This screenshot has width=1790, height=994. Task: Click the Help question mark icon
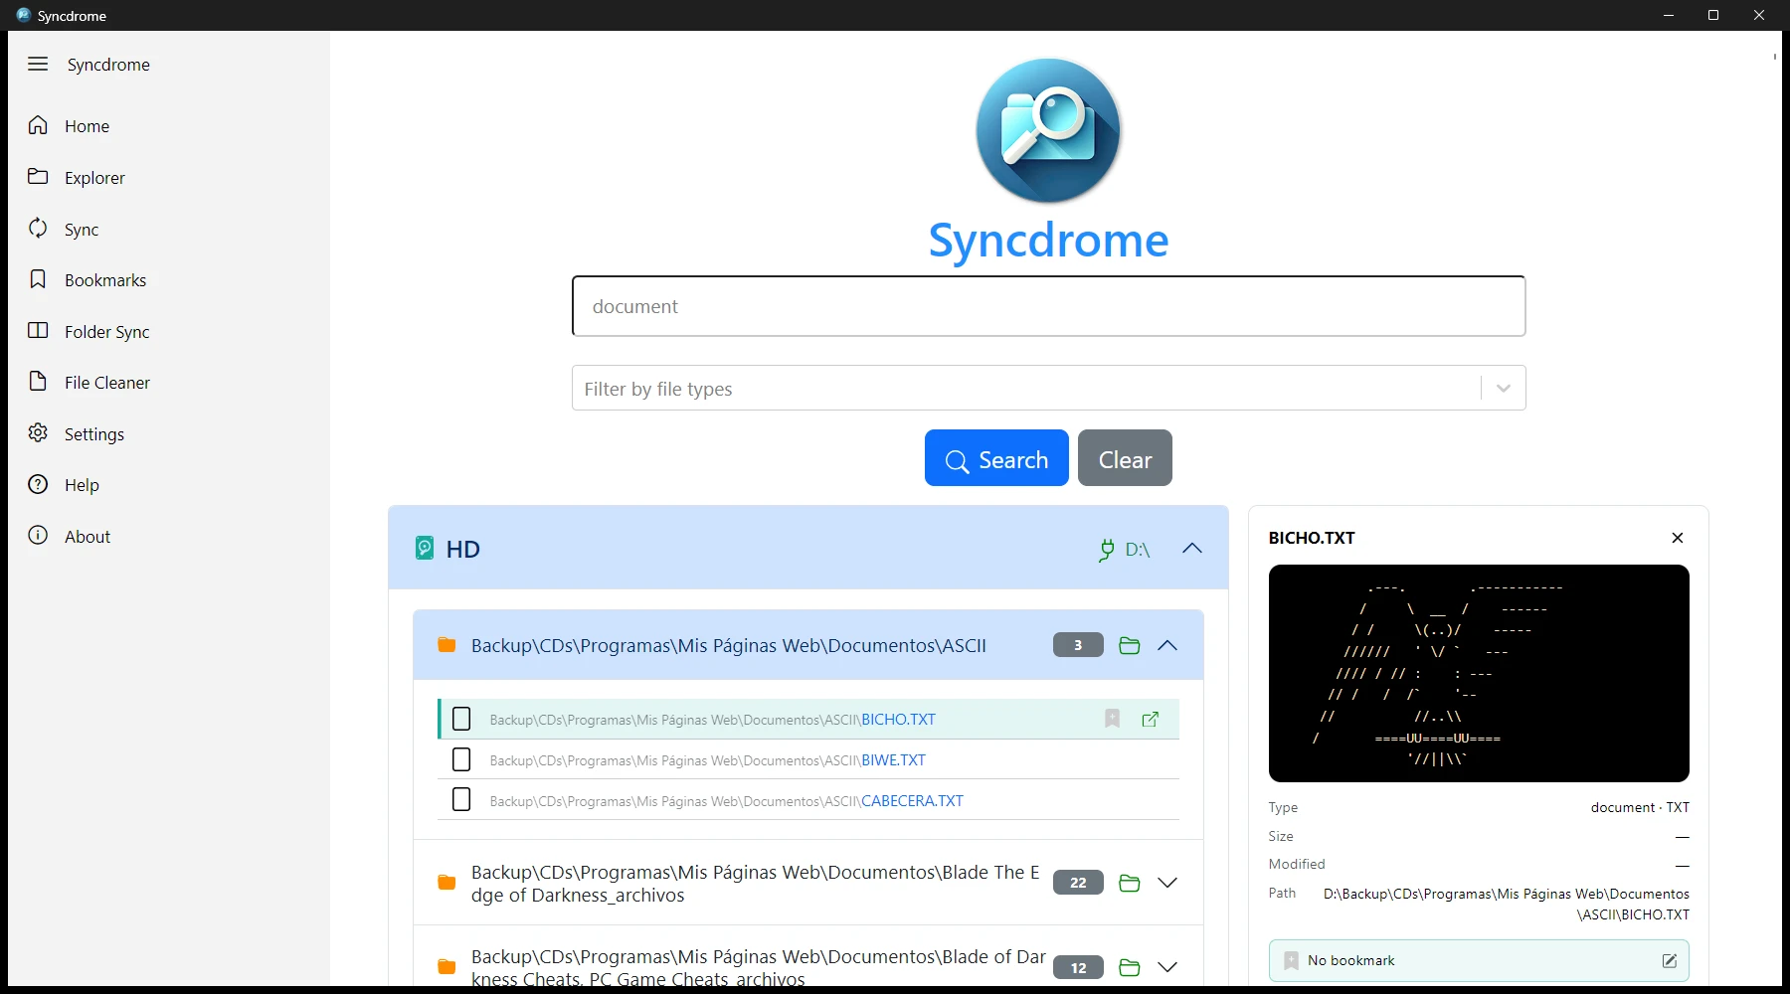pos(38,484)
